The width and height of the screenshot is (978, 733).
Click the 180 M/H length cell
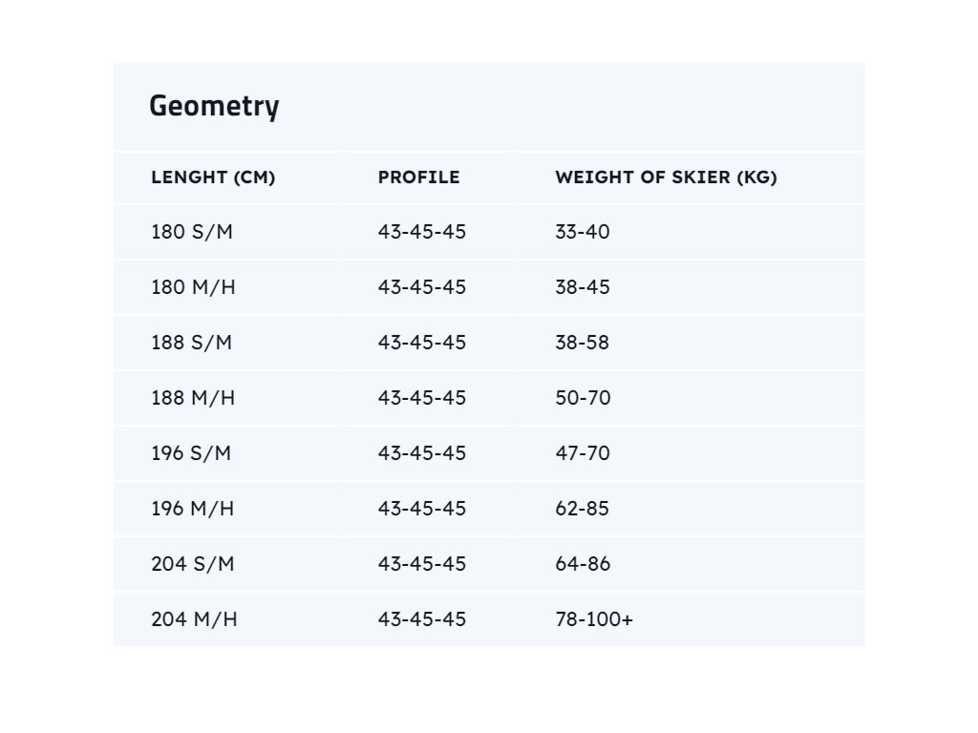tap(193, 287)
